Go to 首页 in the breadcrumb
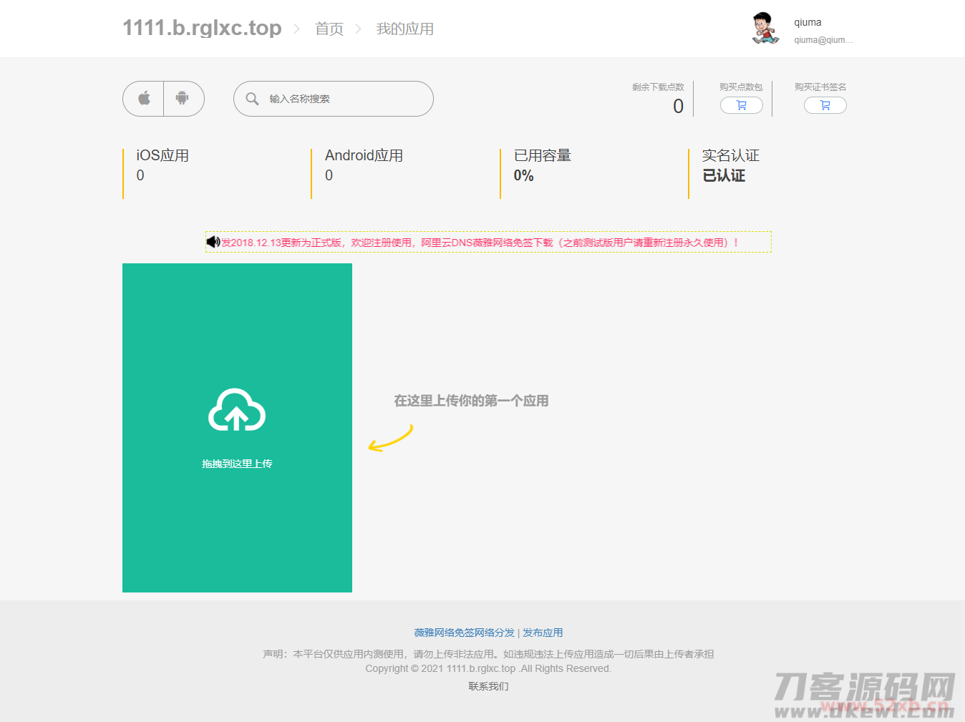Image resolution: width=965 pixels, height=722 pixels. coord(329,29)
